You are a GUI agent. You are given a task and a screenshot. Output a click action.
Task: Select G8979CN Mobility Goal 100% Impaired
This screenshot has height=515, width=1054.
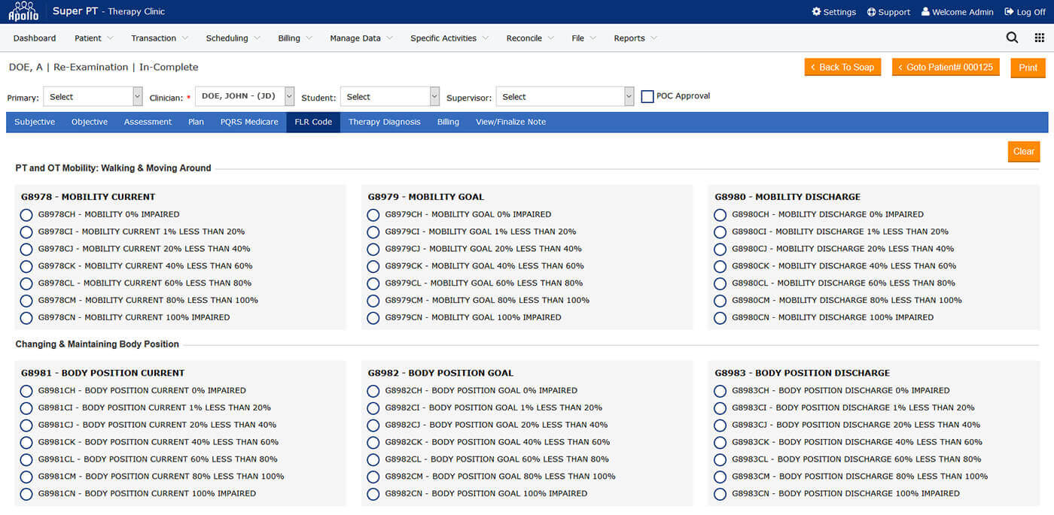[x=373, y=318]
